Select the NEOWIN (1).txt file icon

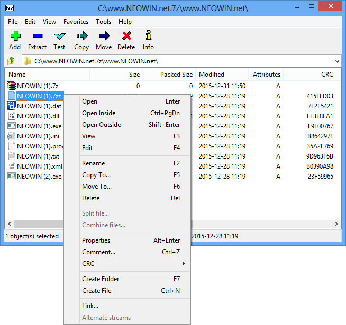[12, 156]
